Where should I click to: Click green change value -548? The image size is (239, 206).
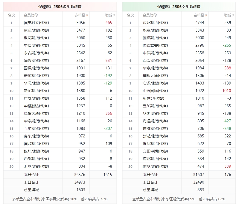[227, 129]
